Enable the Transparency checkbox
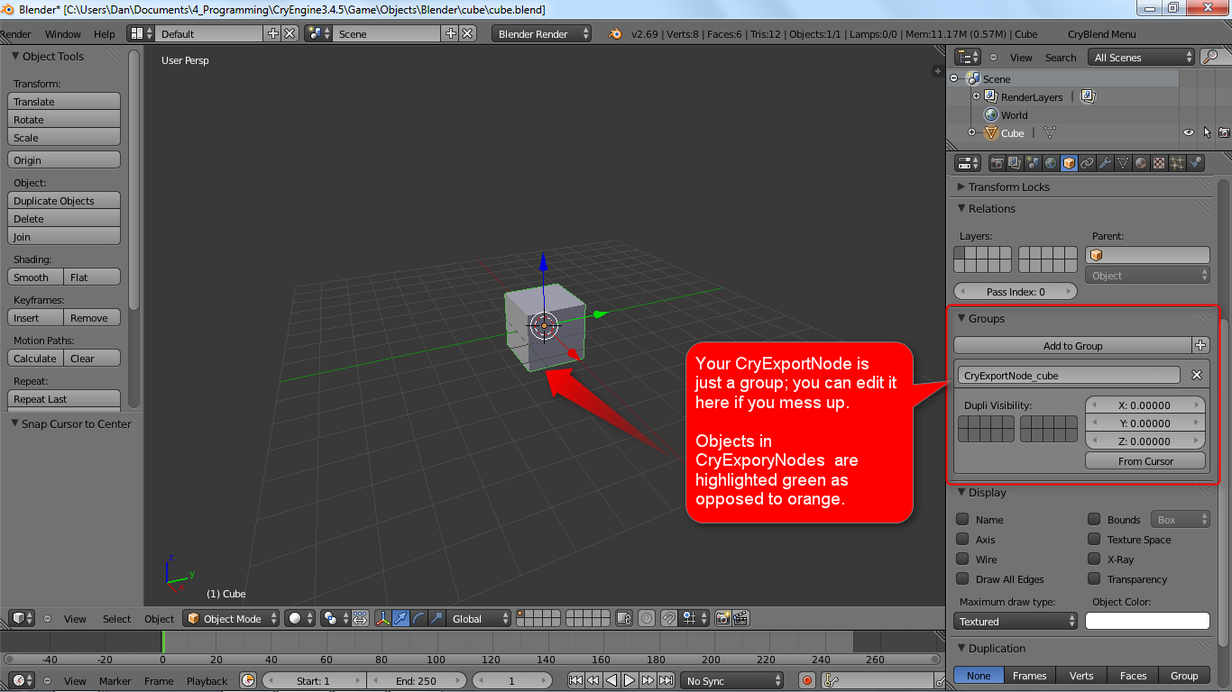The image size is (1232, 692). coord(1094,578)
